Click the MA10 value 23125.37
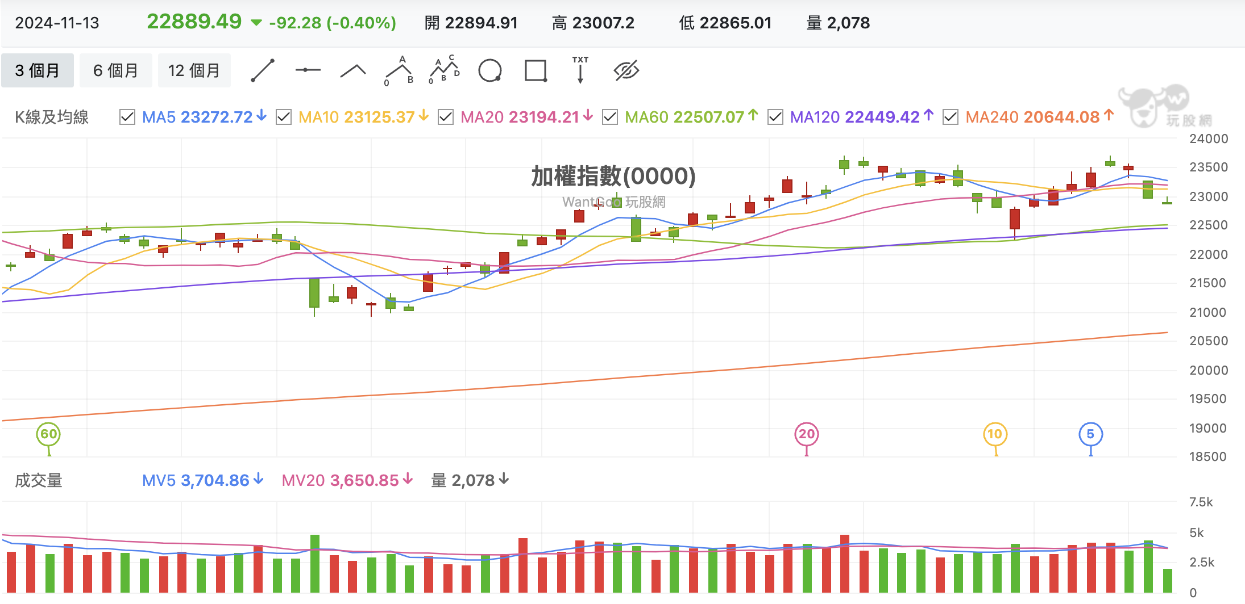The height and width of the screenshot is (604, 1245). tap(379, 117)
